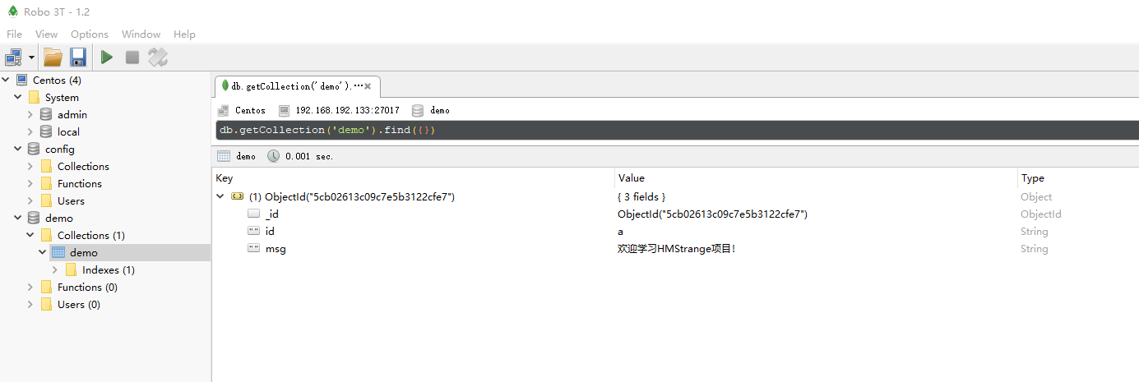Viewport: 1139px width, 382px height.
Task: Close the db.getCollection query tab
Action: pos(368,86)
